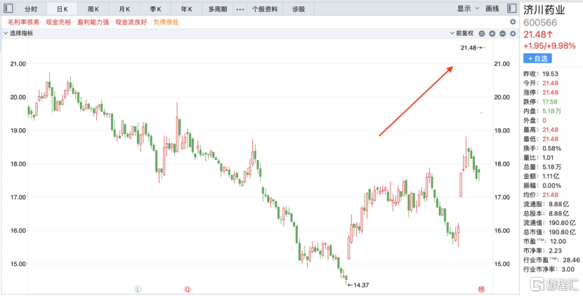The height and width of the screenshot is (296, 583).
Task: Click the red 榜 marker icon
Action: pos(482,288)
